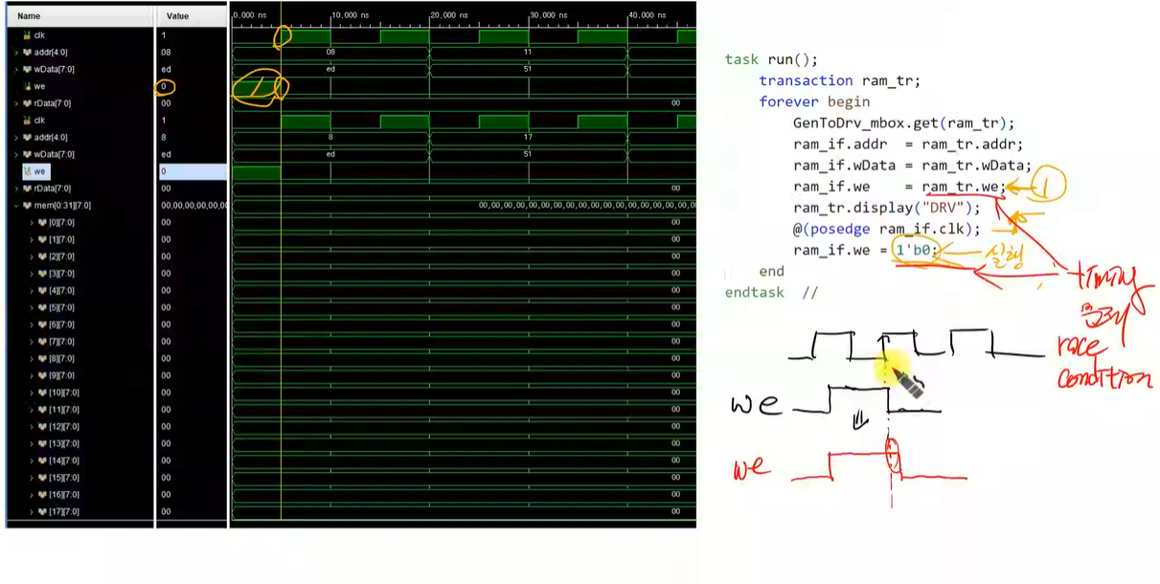Viewport: 1160px width, 584px height.
Task: Click the waveform value '11' on addr
Action: (528, 52)
